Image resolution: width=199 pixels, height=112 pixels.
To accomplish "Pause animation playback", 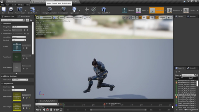I will point(51,110).
